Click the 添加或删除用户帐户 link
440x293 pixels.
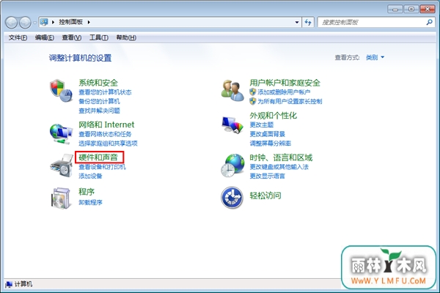tap(284, 92)
